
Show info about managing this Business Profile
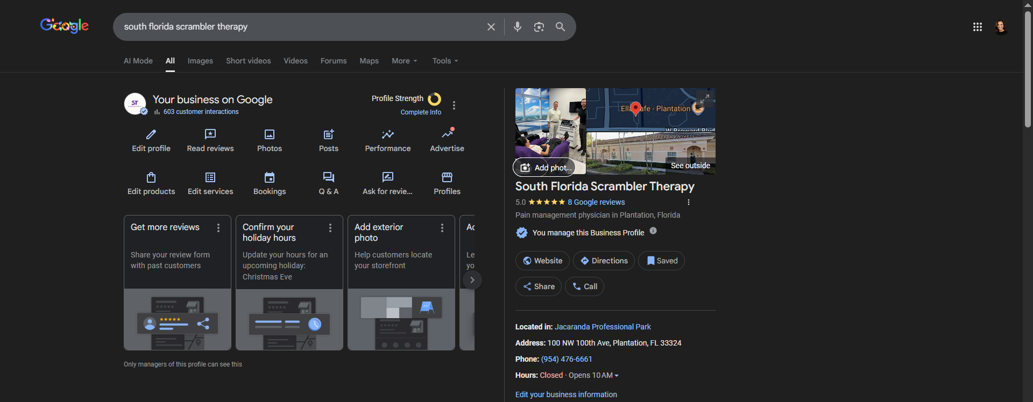pyautogui.click(x=653, y=231)
